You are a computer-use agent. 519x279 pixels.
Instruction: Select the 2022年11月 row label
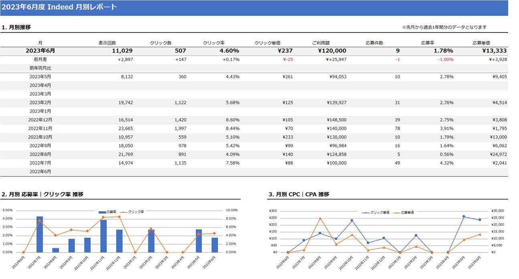pyautogui.click(x=40, y=128)
